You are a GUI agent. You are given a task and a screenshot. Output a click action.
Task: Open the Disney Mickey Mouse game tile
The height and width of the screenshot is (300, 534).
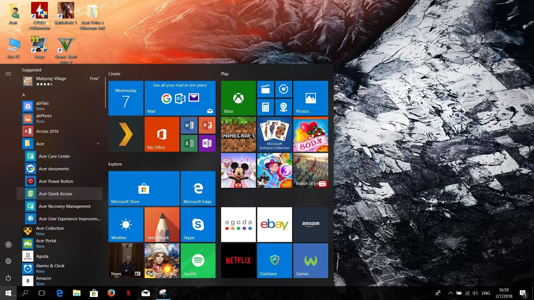tap(238, 170)
